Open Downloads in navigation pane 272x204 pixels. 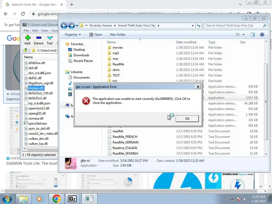pyautogui.click(x=79, y=55)
